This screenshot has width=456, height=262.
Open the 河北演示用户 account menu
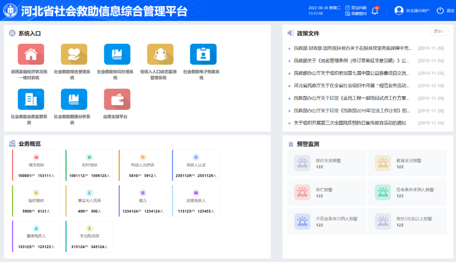pos(411,11)
